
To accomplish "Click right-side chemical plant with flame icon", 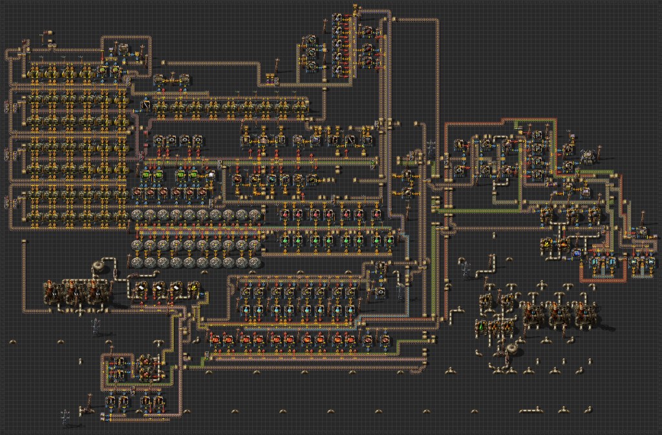I will pyautogui.click(x=564, y=243).
